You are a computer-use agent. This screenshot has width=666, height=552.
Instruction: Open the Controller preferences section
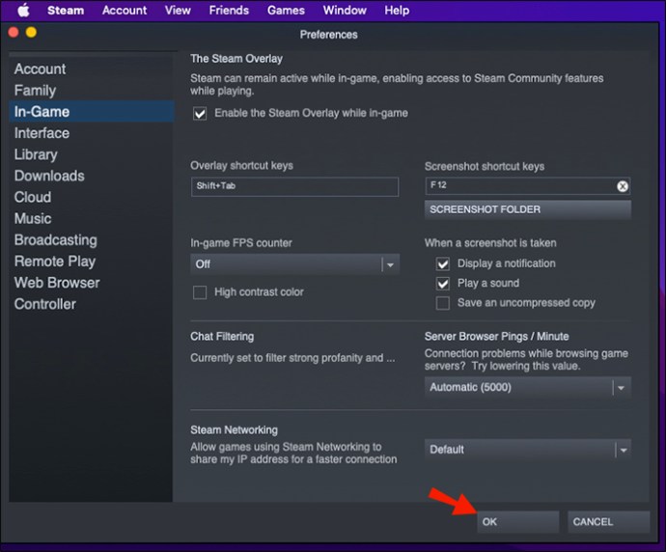pos(92,304)
